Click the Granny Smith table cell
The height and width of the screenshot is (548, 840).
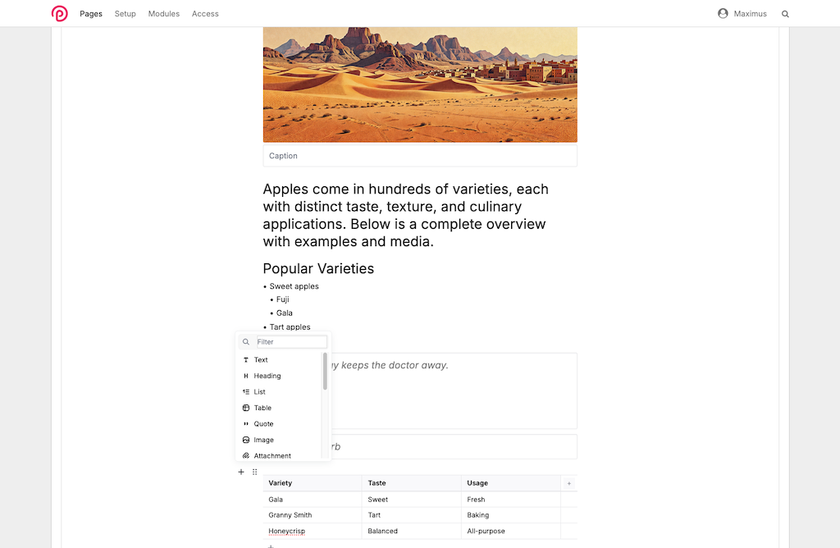[313, 515]
